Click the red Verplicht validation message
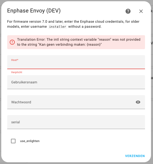 (17, 72)
